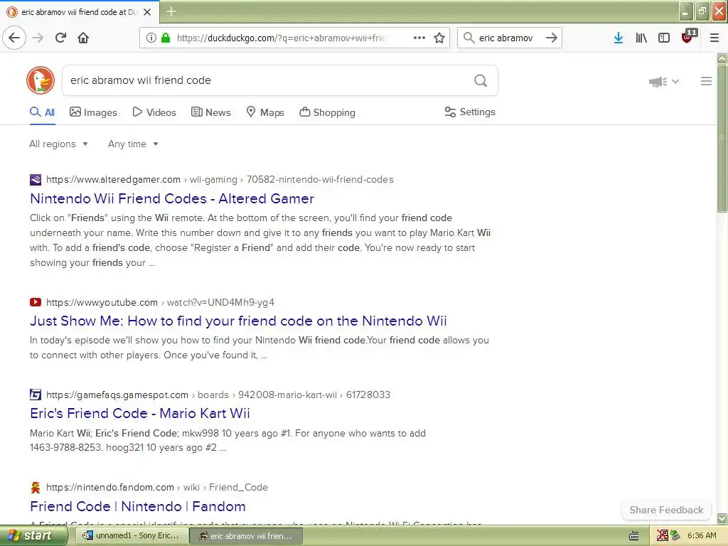Switch to Videos results
The width and height of the screenshot is (728, 546).
click(x=154, y=112)
